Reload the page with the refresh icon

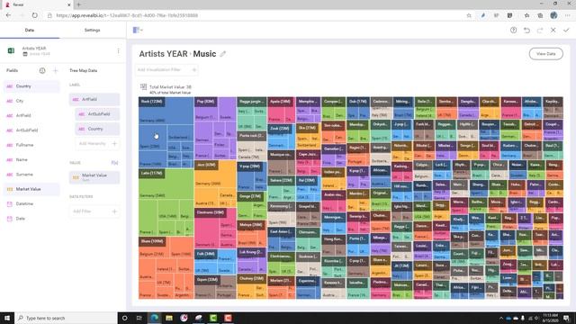34,15
